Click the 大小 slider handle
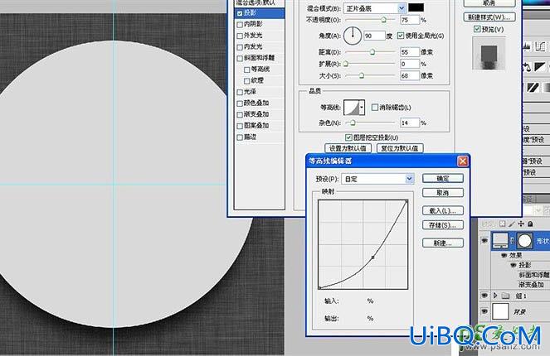The image size is (550, 356). (x=362, y=75)
